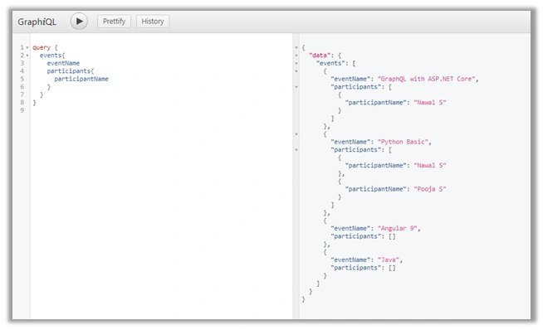
Task: Collapse participants array of GraphQL with ASP.NET Core event
Action: (x=296, y=87)
